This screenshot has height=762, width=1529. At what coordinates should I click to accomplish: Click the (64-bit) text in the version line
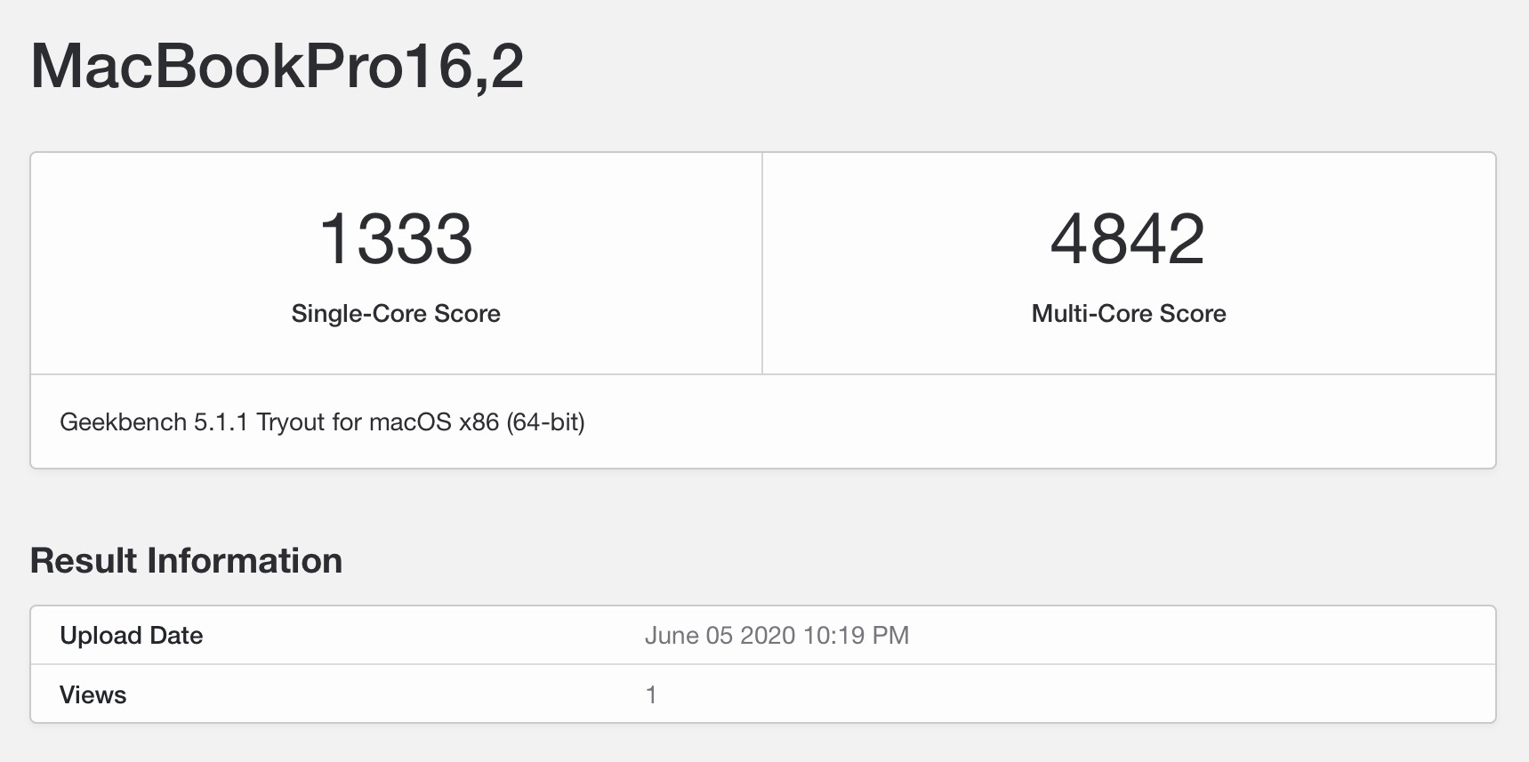[x=545, y=421]
